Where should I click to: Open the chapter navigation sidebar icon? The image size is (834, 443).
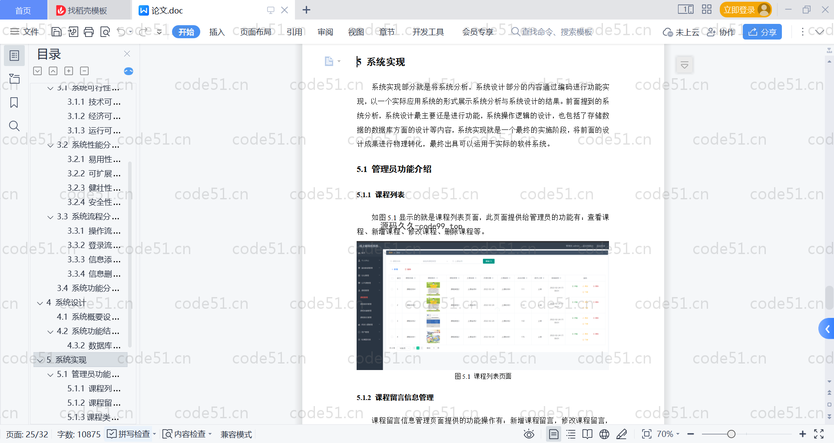coord(14,79)
